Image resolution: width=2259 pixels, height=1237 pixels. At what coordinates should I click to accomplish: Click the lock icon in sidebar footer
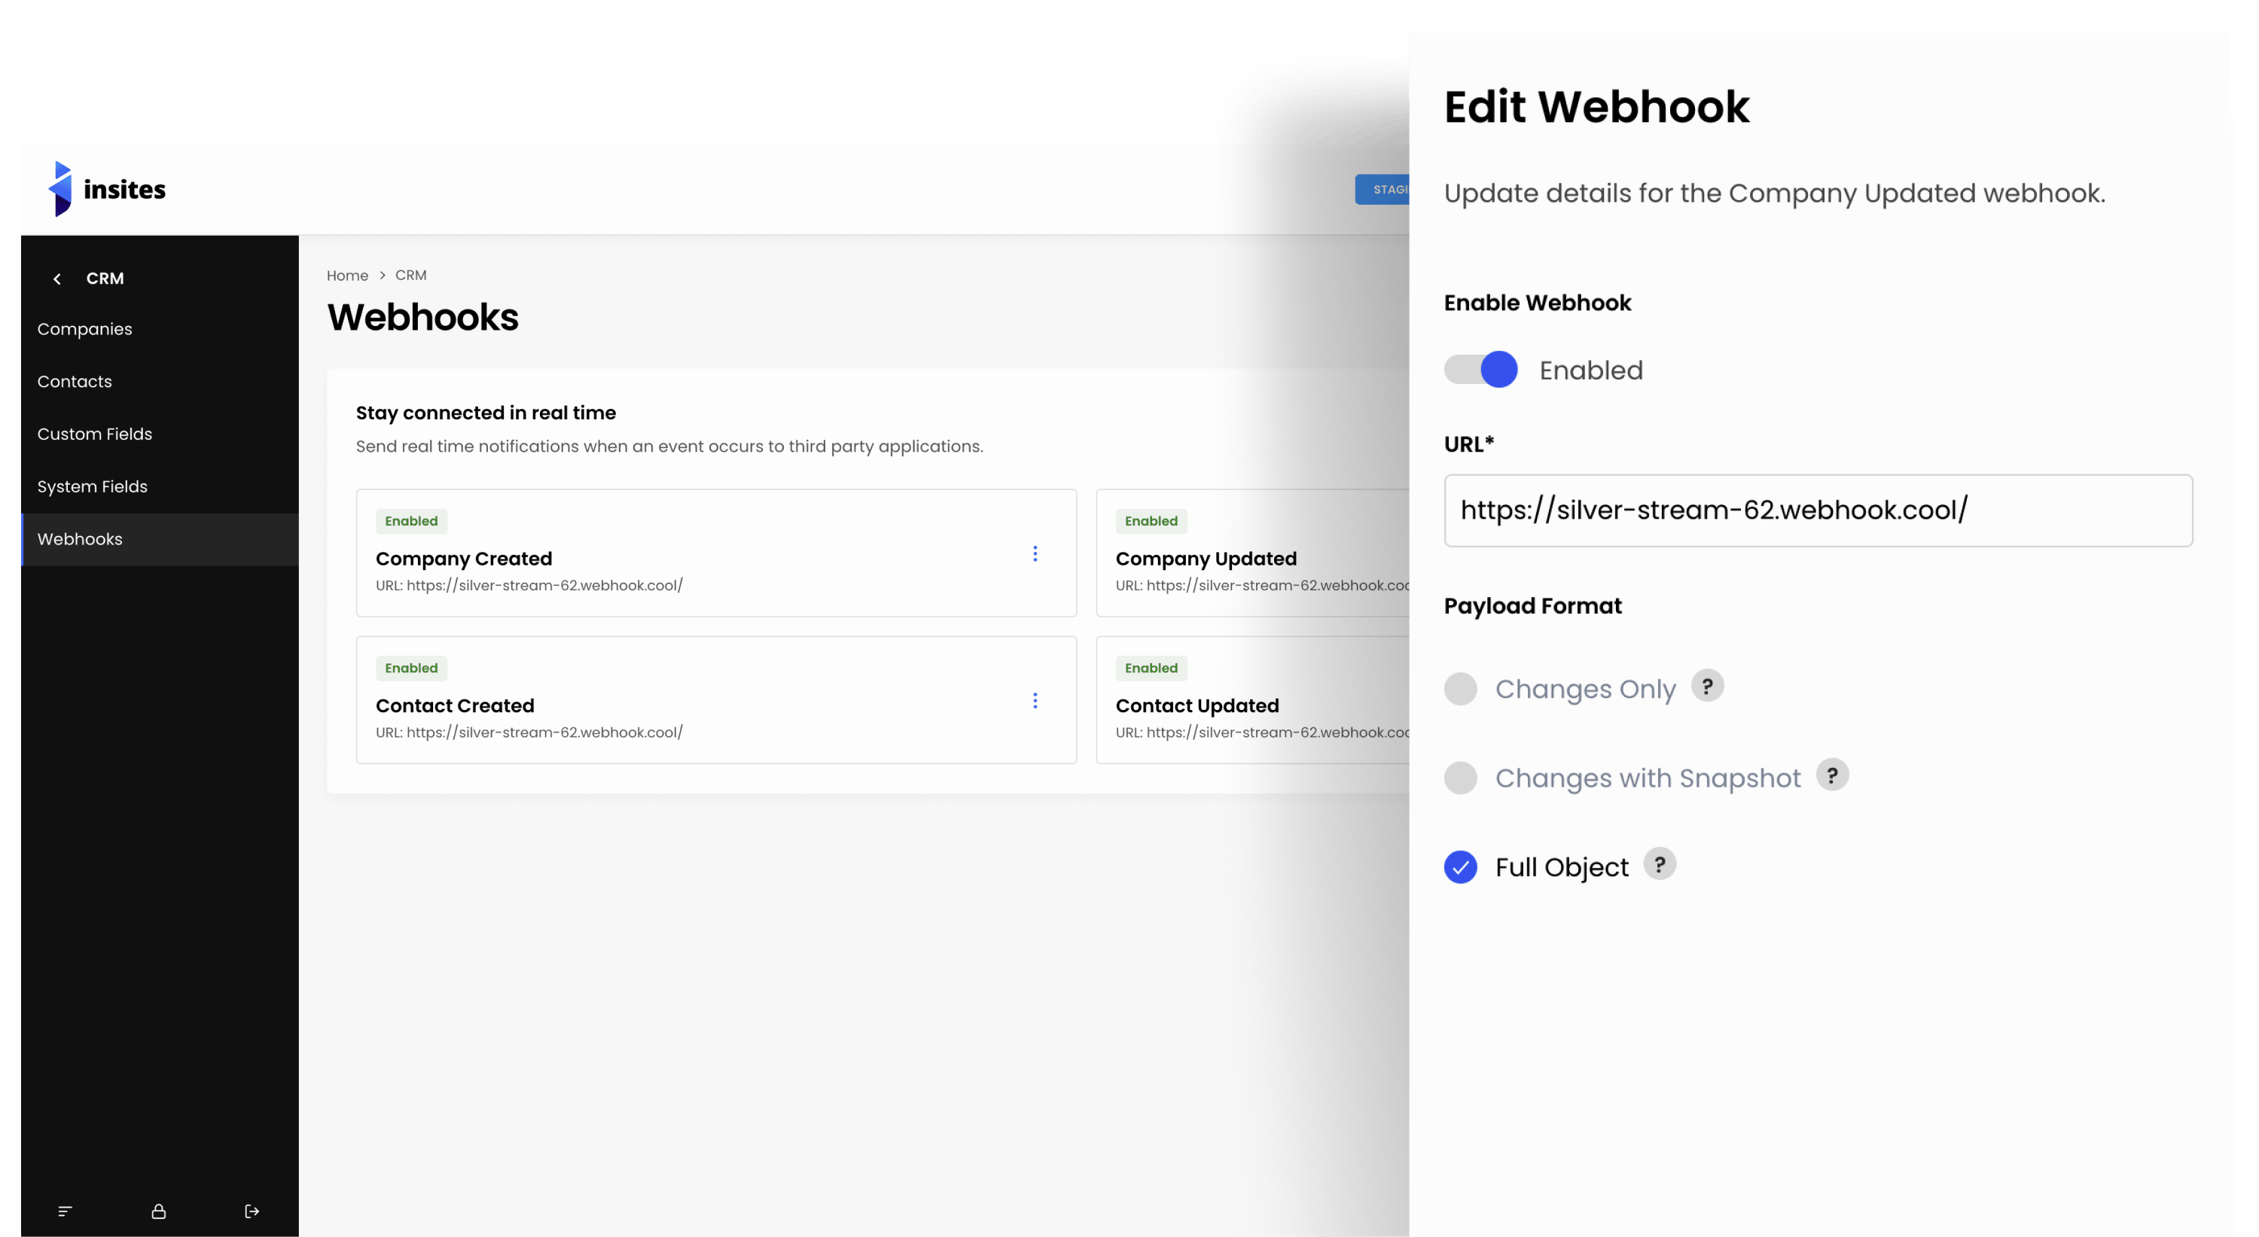click(x=159, y=1211)
